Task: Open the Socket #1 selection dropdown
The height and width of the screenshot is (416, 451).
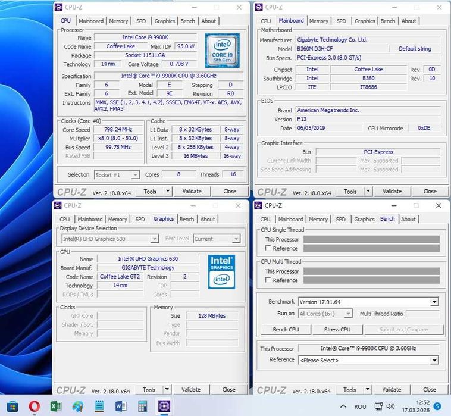Action: point(117,175)
